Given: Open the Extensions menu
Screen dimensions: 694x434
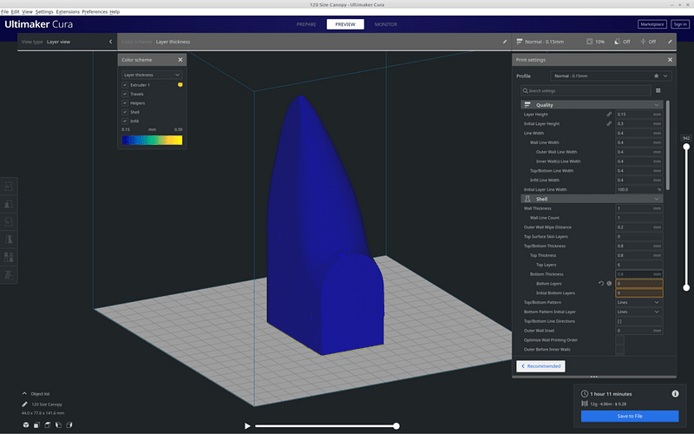Looking at the screenshot, I should [x=68, y=12].
